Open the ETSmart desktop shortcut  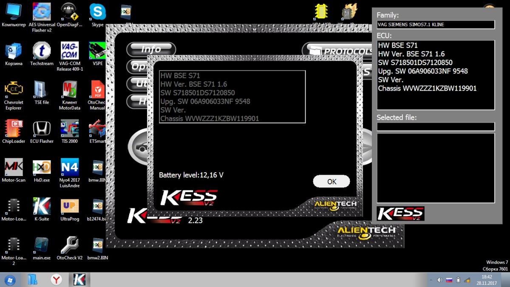[97, 132]
